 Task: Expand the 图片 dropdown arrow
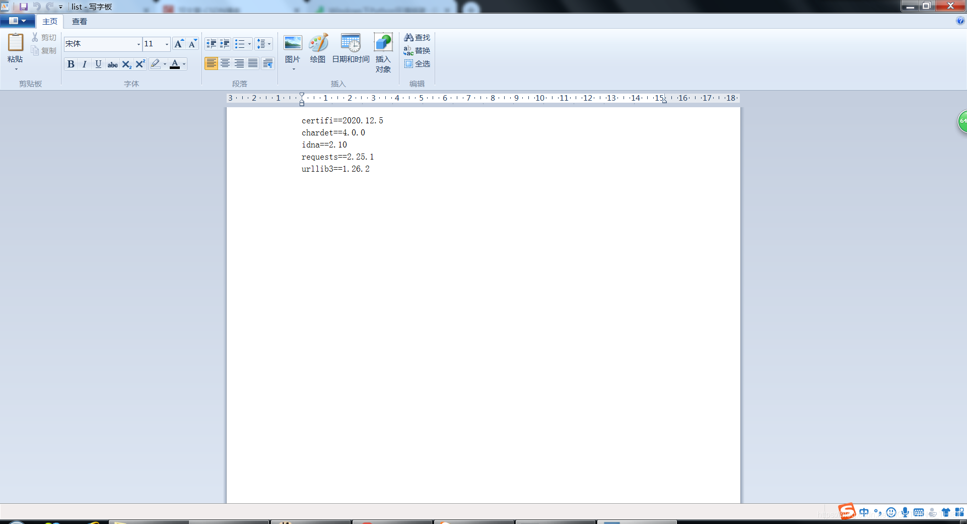(293, 68)
